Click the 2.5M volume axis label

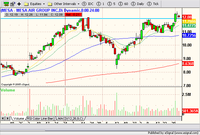click(186, 94)
